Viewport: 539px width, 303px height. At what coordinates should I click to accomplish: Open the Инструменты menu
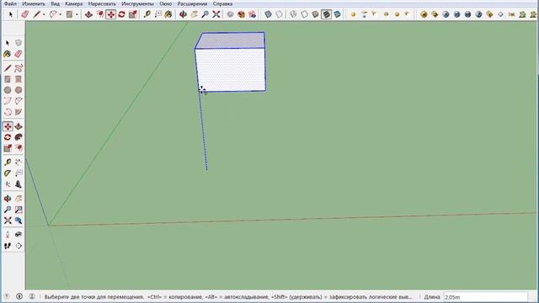click(x=137, y=3)
